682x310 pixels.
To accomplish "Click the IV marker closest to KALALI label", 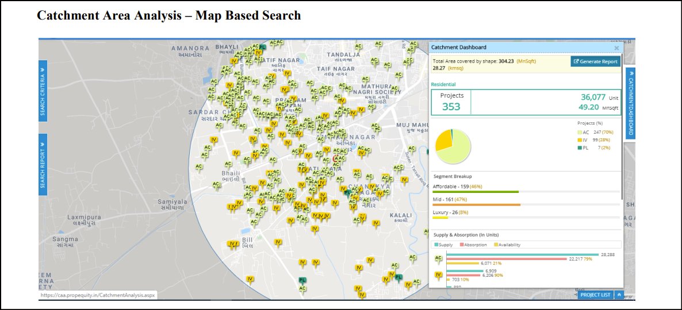I will pyautogui.click(x=376, y=223).
